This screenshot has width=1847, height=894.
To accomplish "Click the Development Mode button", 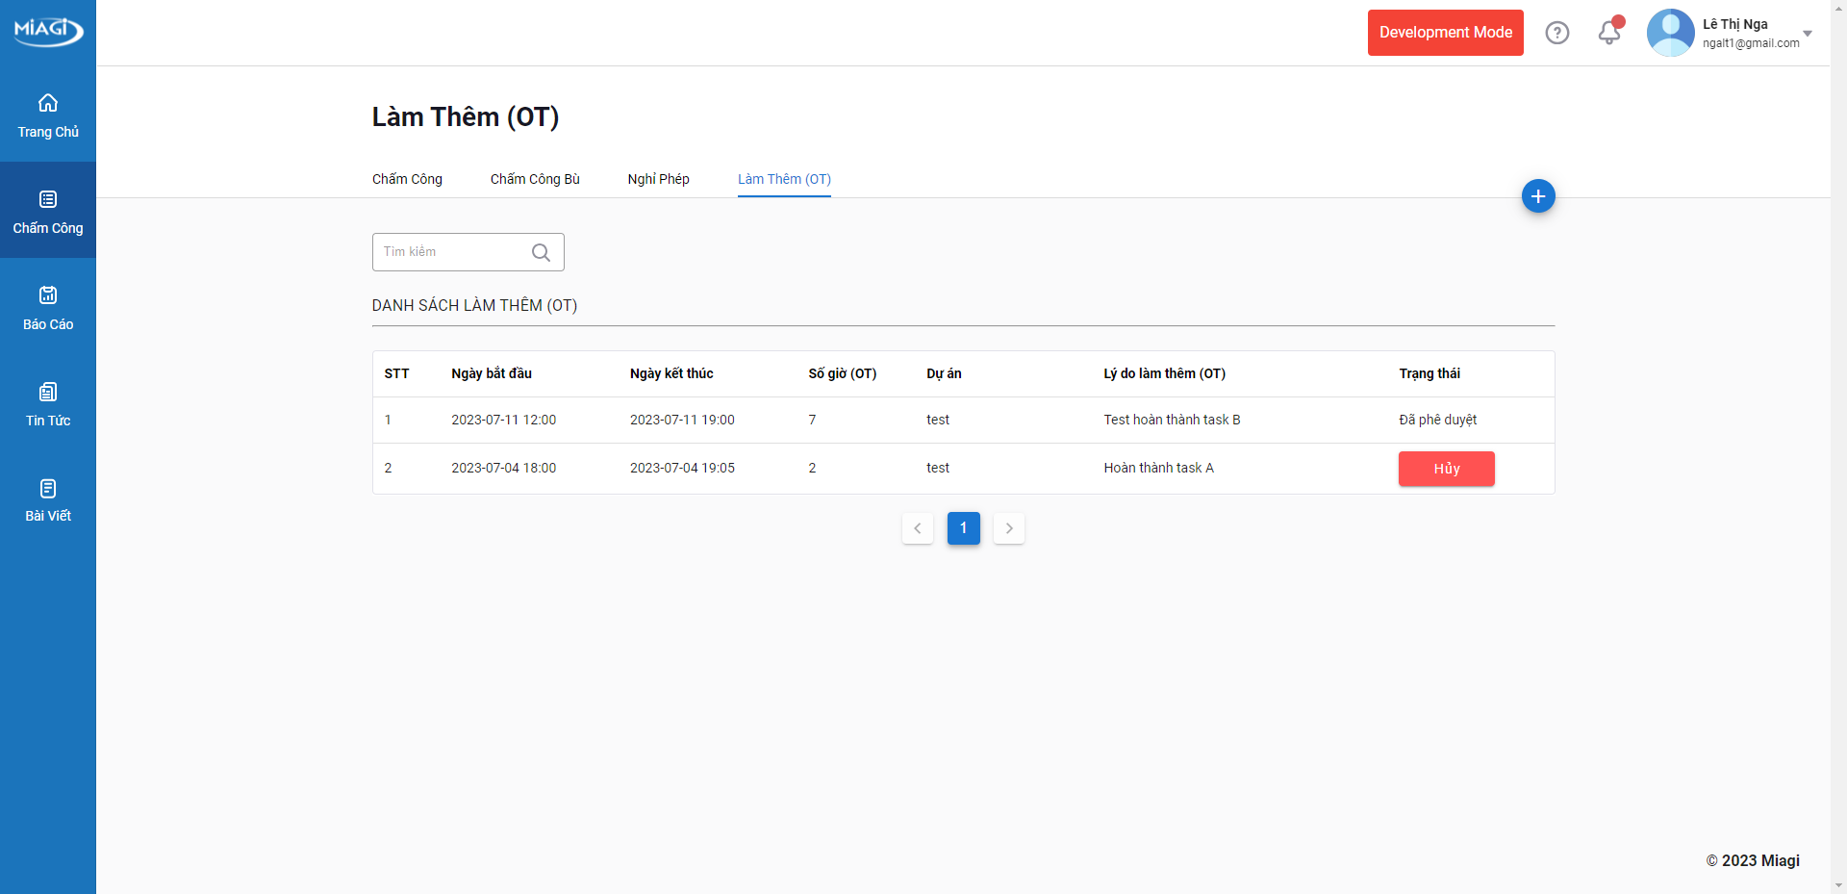I will 1445,33.
